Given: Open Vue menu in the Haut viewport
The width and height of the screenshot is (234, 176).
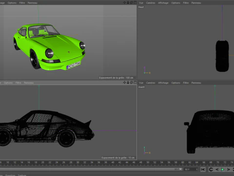Looking at the screenshot, I should 141,3.
